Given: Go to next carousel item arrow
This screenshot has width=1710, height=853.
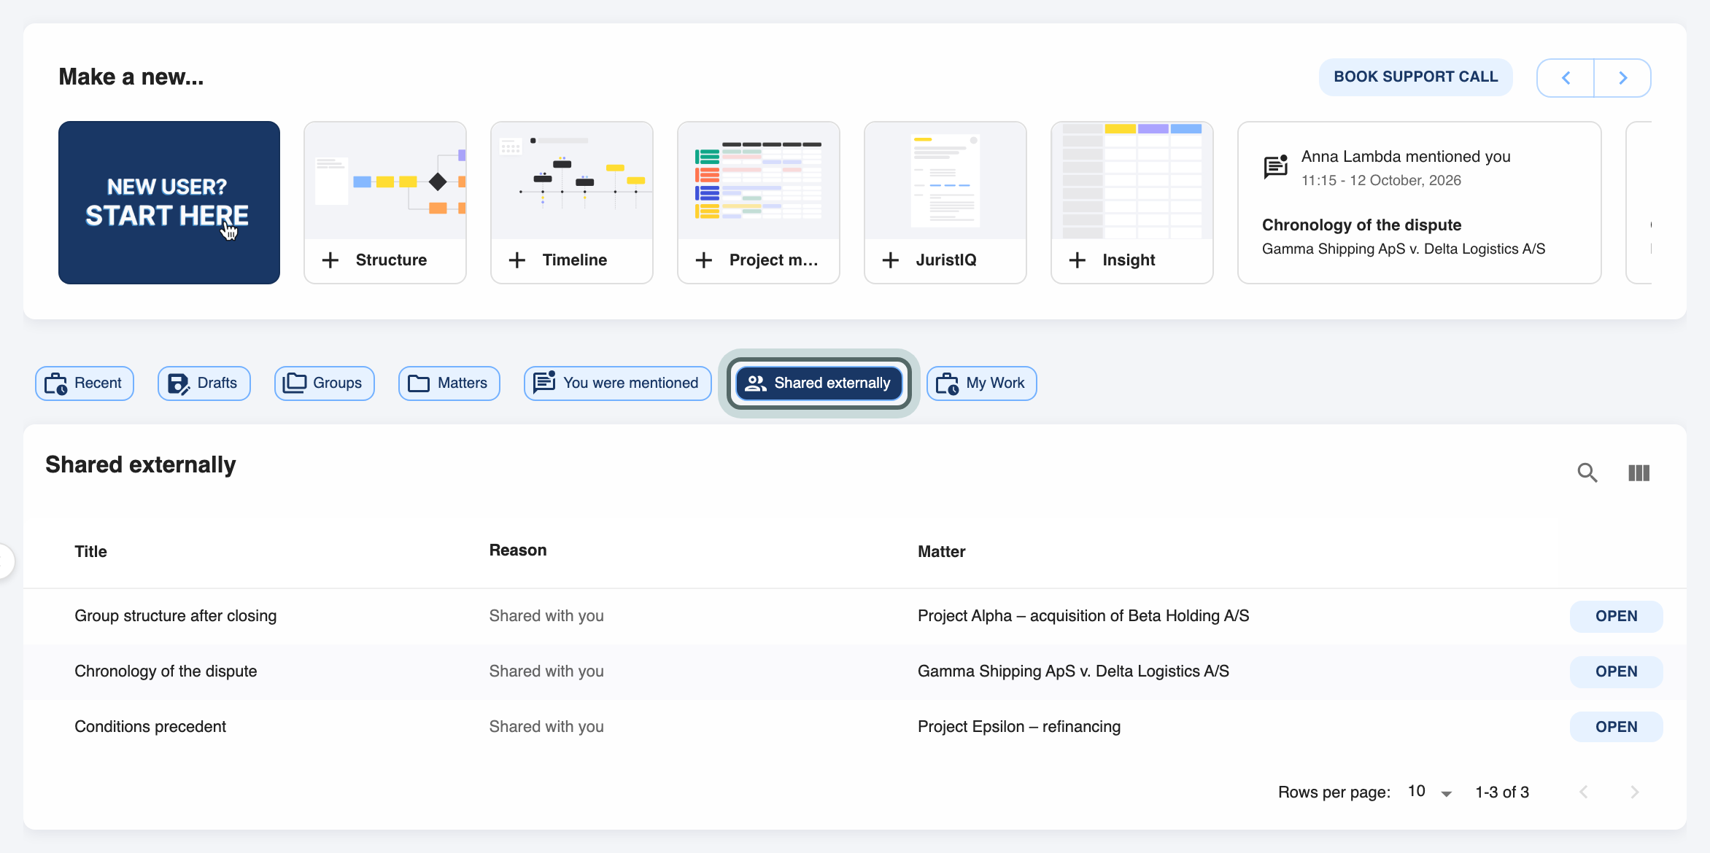Looking at the screenshot, I should click(1622, 78).
